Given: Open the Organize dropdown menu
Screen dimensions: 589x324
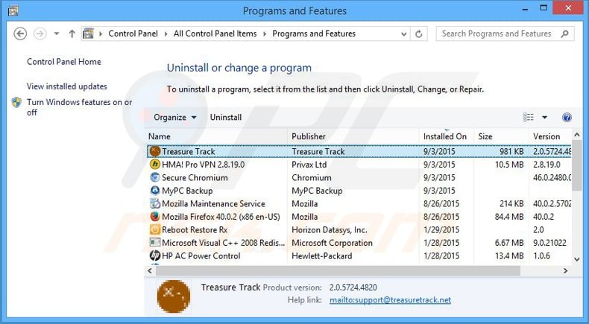Looking at the screenshot, I should [175, 118].
